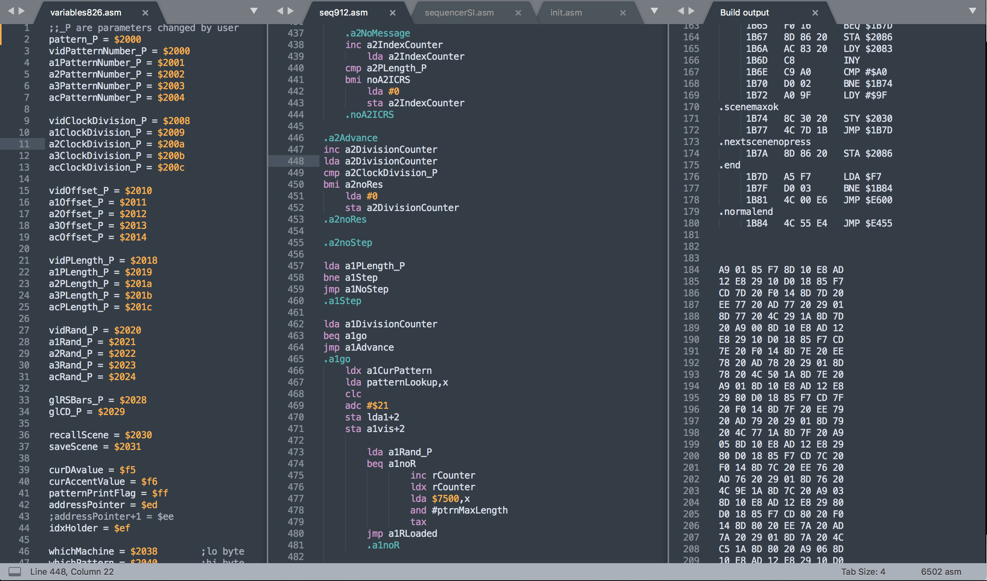Open tab list dropdown of Build output pane
The width and height of the screenshot is (987, 581).
point(973,11)
